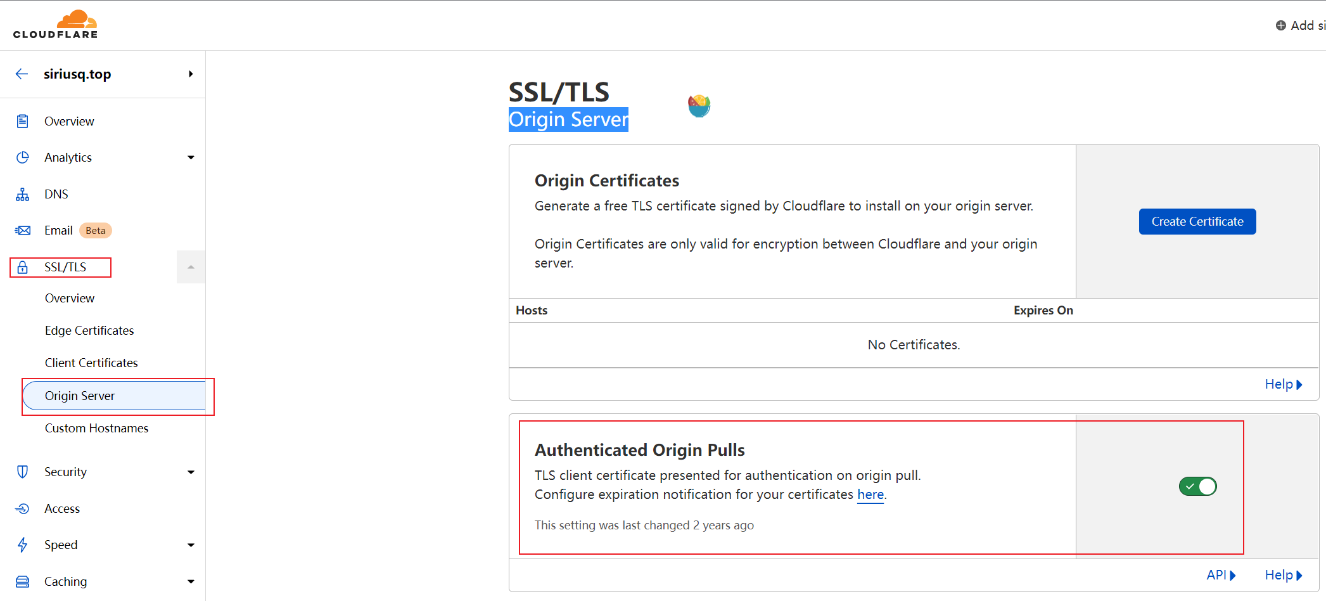
Task: Click the Cloudflare logo
Action: pos(56,25)
